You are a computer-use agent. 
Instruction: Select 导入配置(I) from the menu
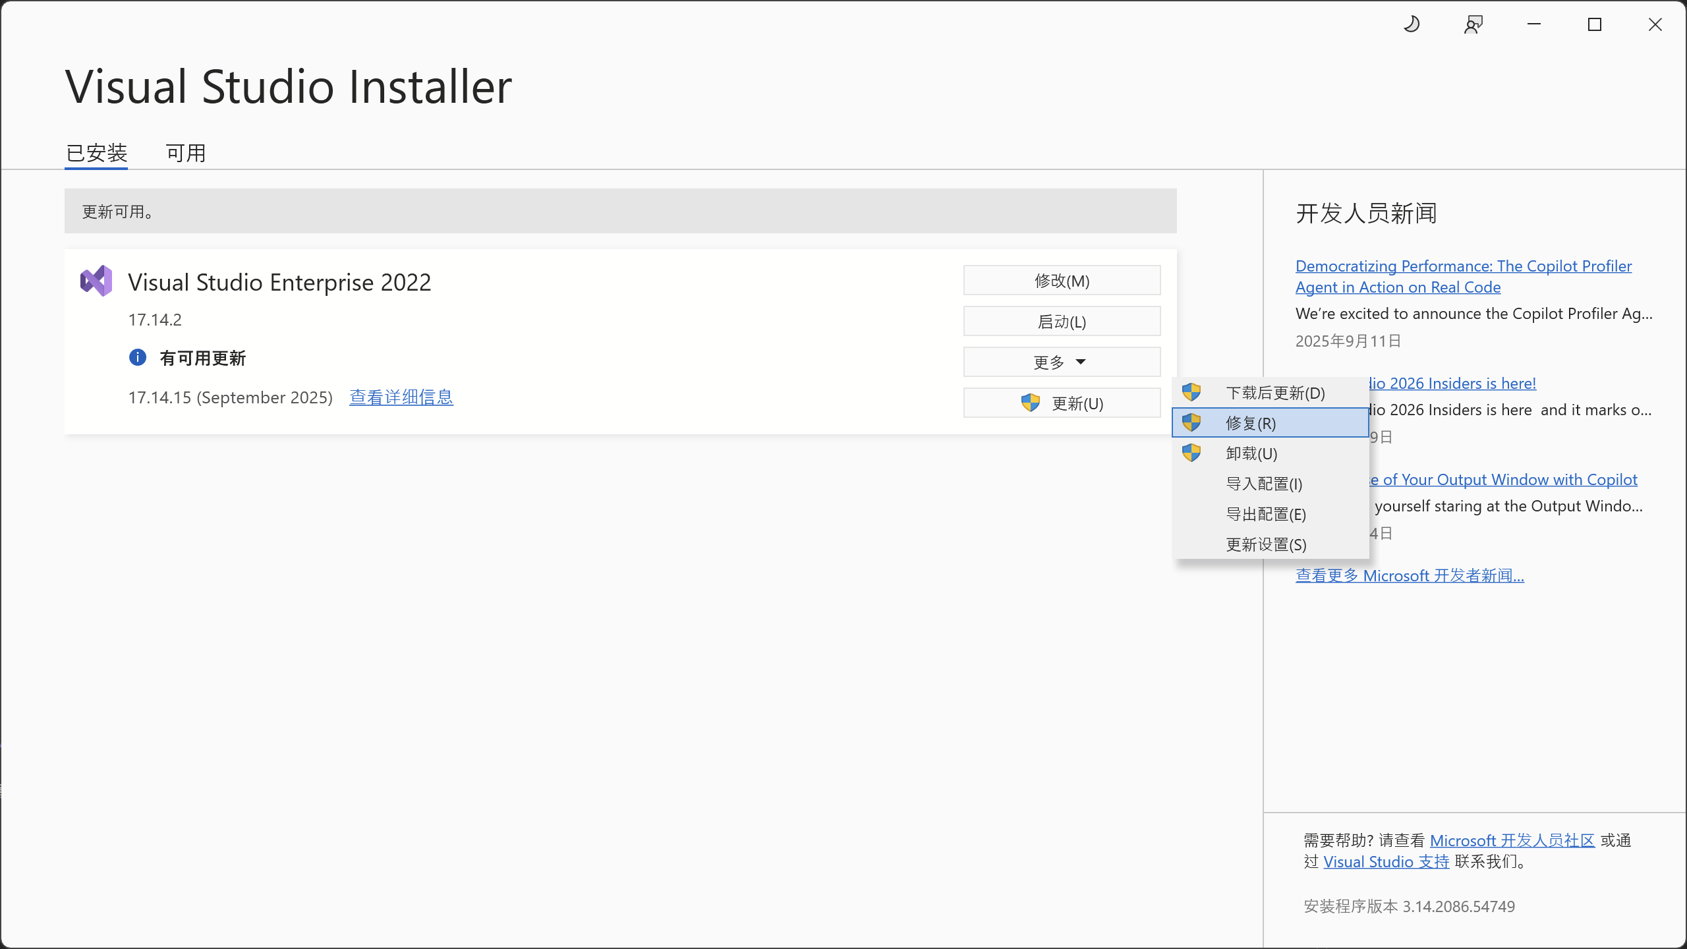pos(1263,483)
